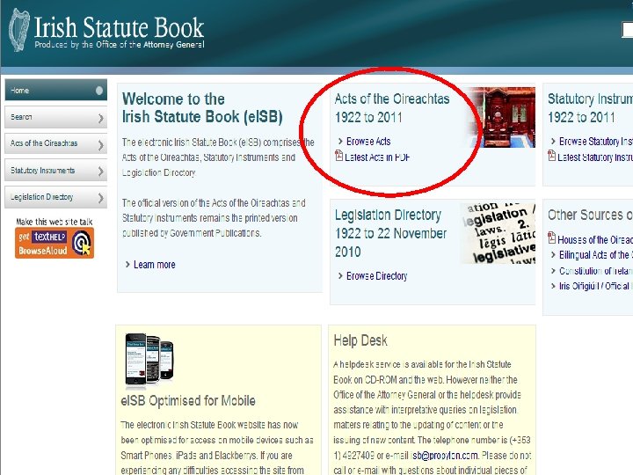Click 'Other Sources' panel heading
The image size is (633, 475).
[590, 215]
